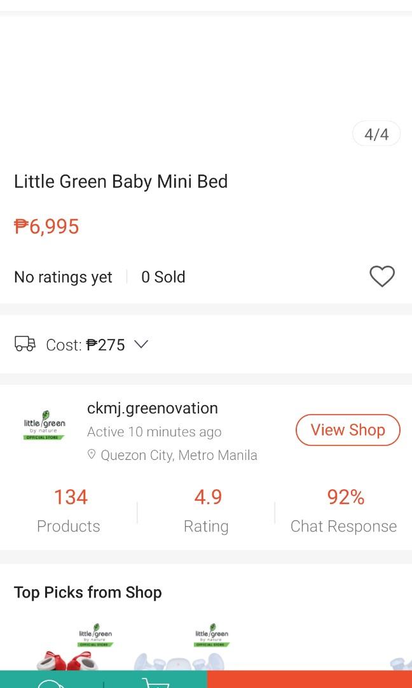Click the 4/4 image counter badge
This screenshot has width=412, height=688.
[376, 134]
